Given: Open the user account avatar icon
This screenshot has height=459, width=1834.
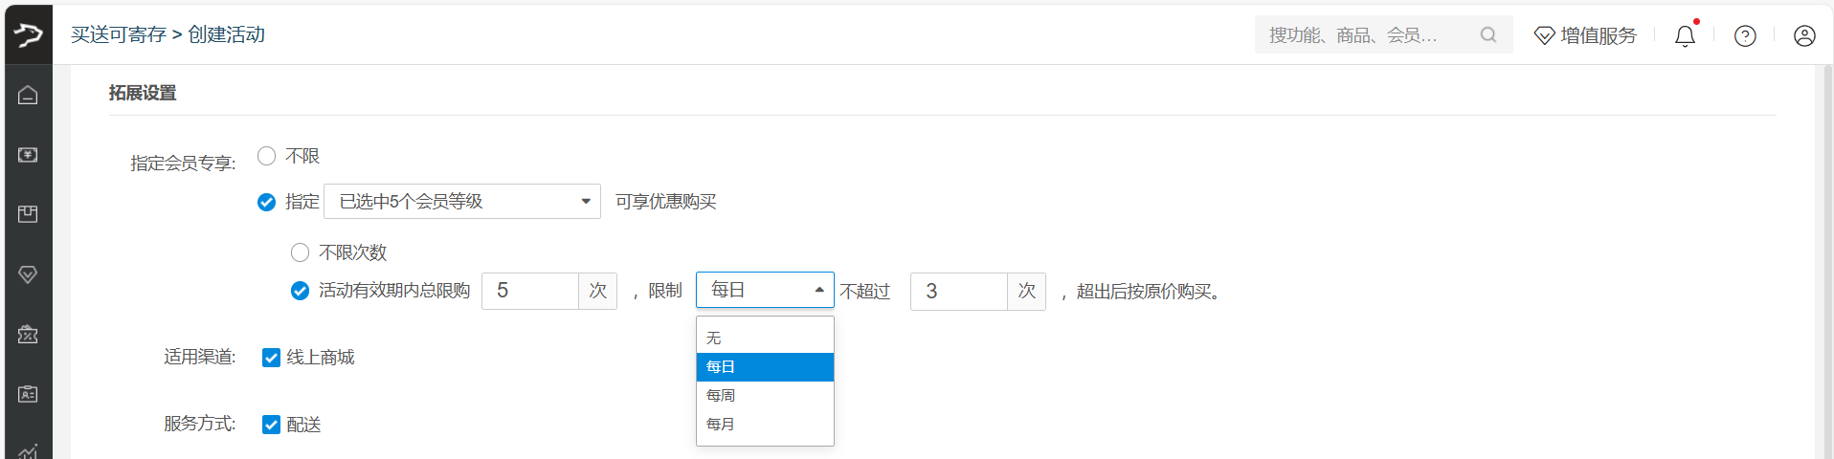Looking at the screenshot, I should pos(1804,35).
